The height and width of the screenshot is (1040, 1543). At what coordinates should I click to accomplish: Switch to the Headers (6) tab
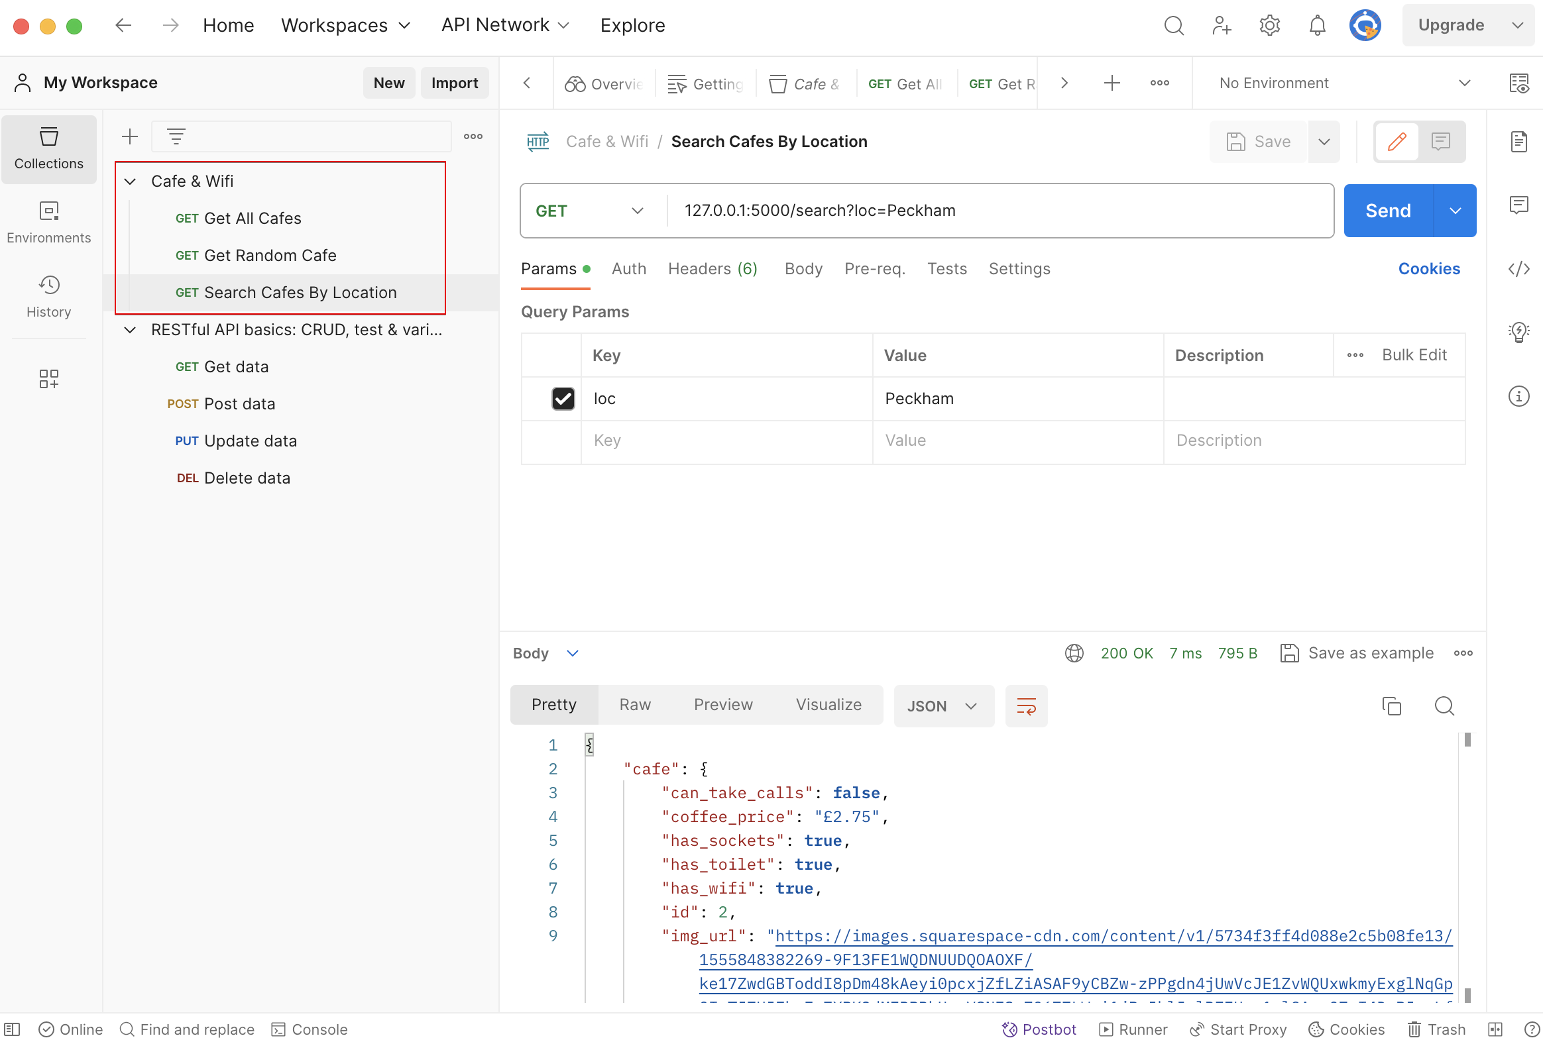[x=712, y=269]
